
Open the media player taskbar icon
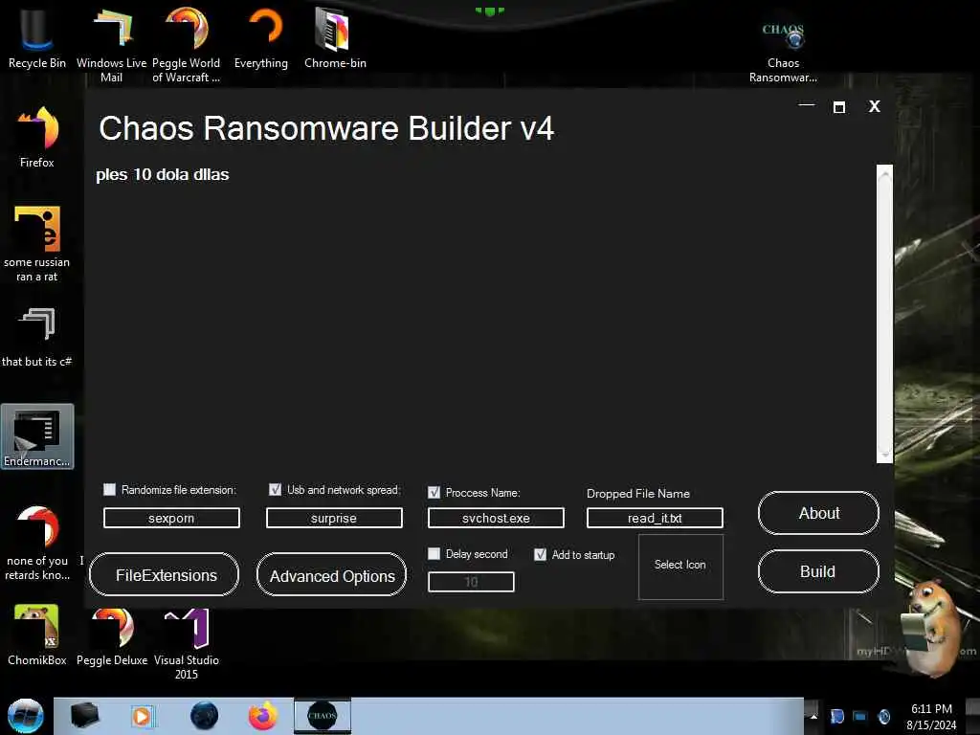[142, 716]
